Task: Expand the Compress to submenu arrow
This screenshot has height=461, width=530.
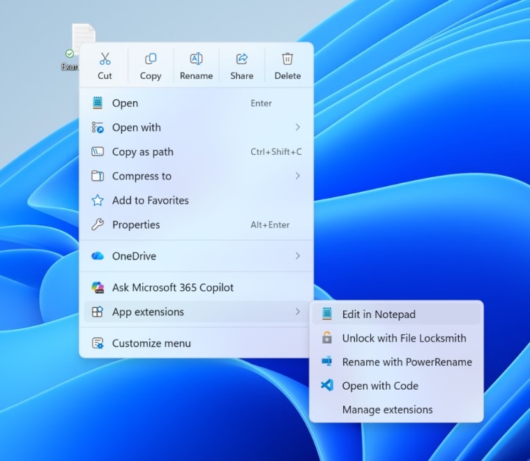Action: [298, 176]
